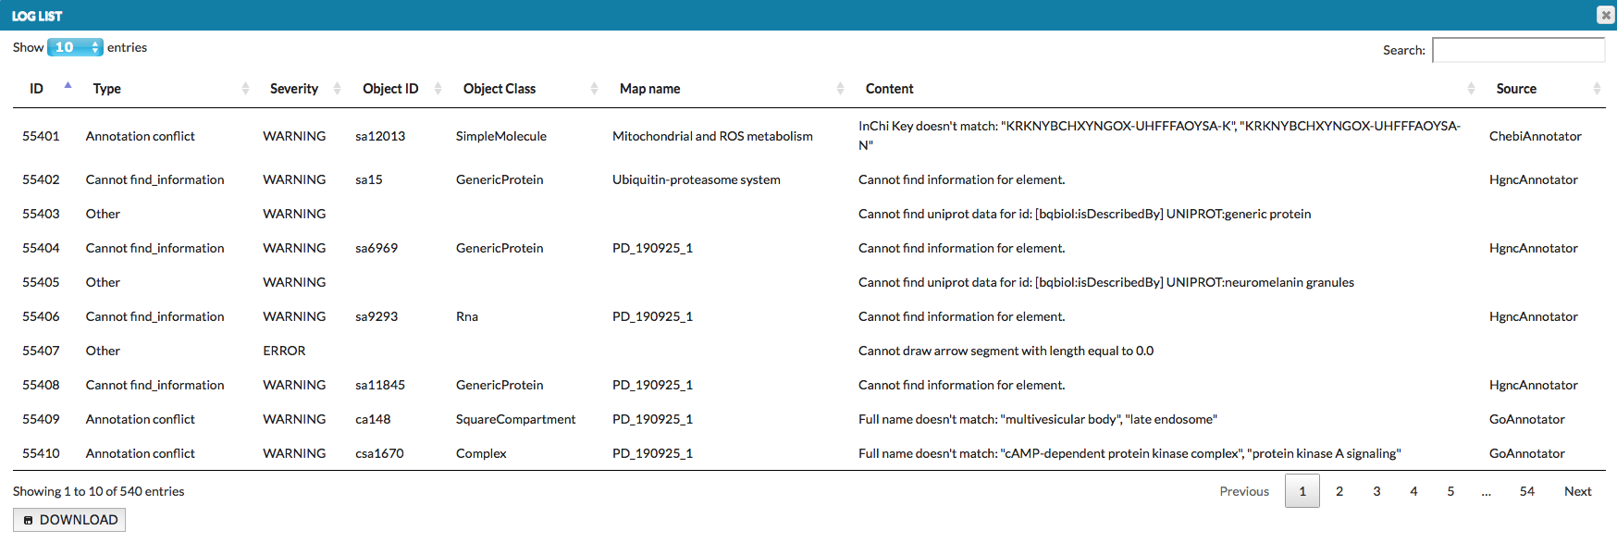The height and width of the screenshot is (555, 1617).
Task: Click the Previous page link
Action: click(x=1244, y=491)
